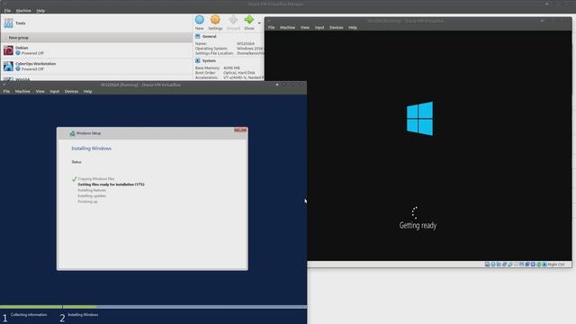Open Input menu in WS2016A setup window
Screen dimensions: 576x324
55,91
